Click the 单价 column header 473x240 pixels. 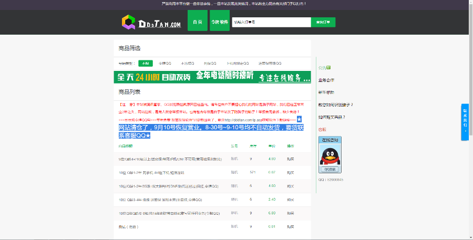click(272, 146)
